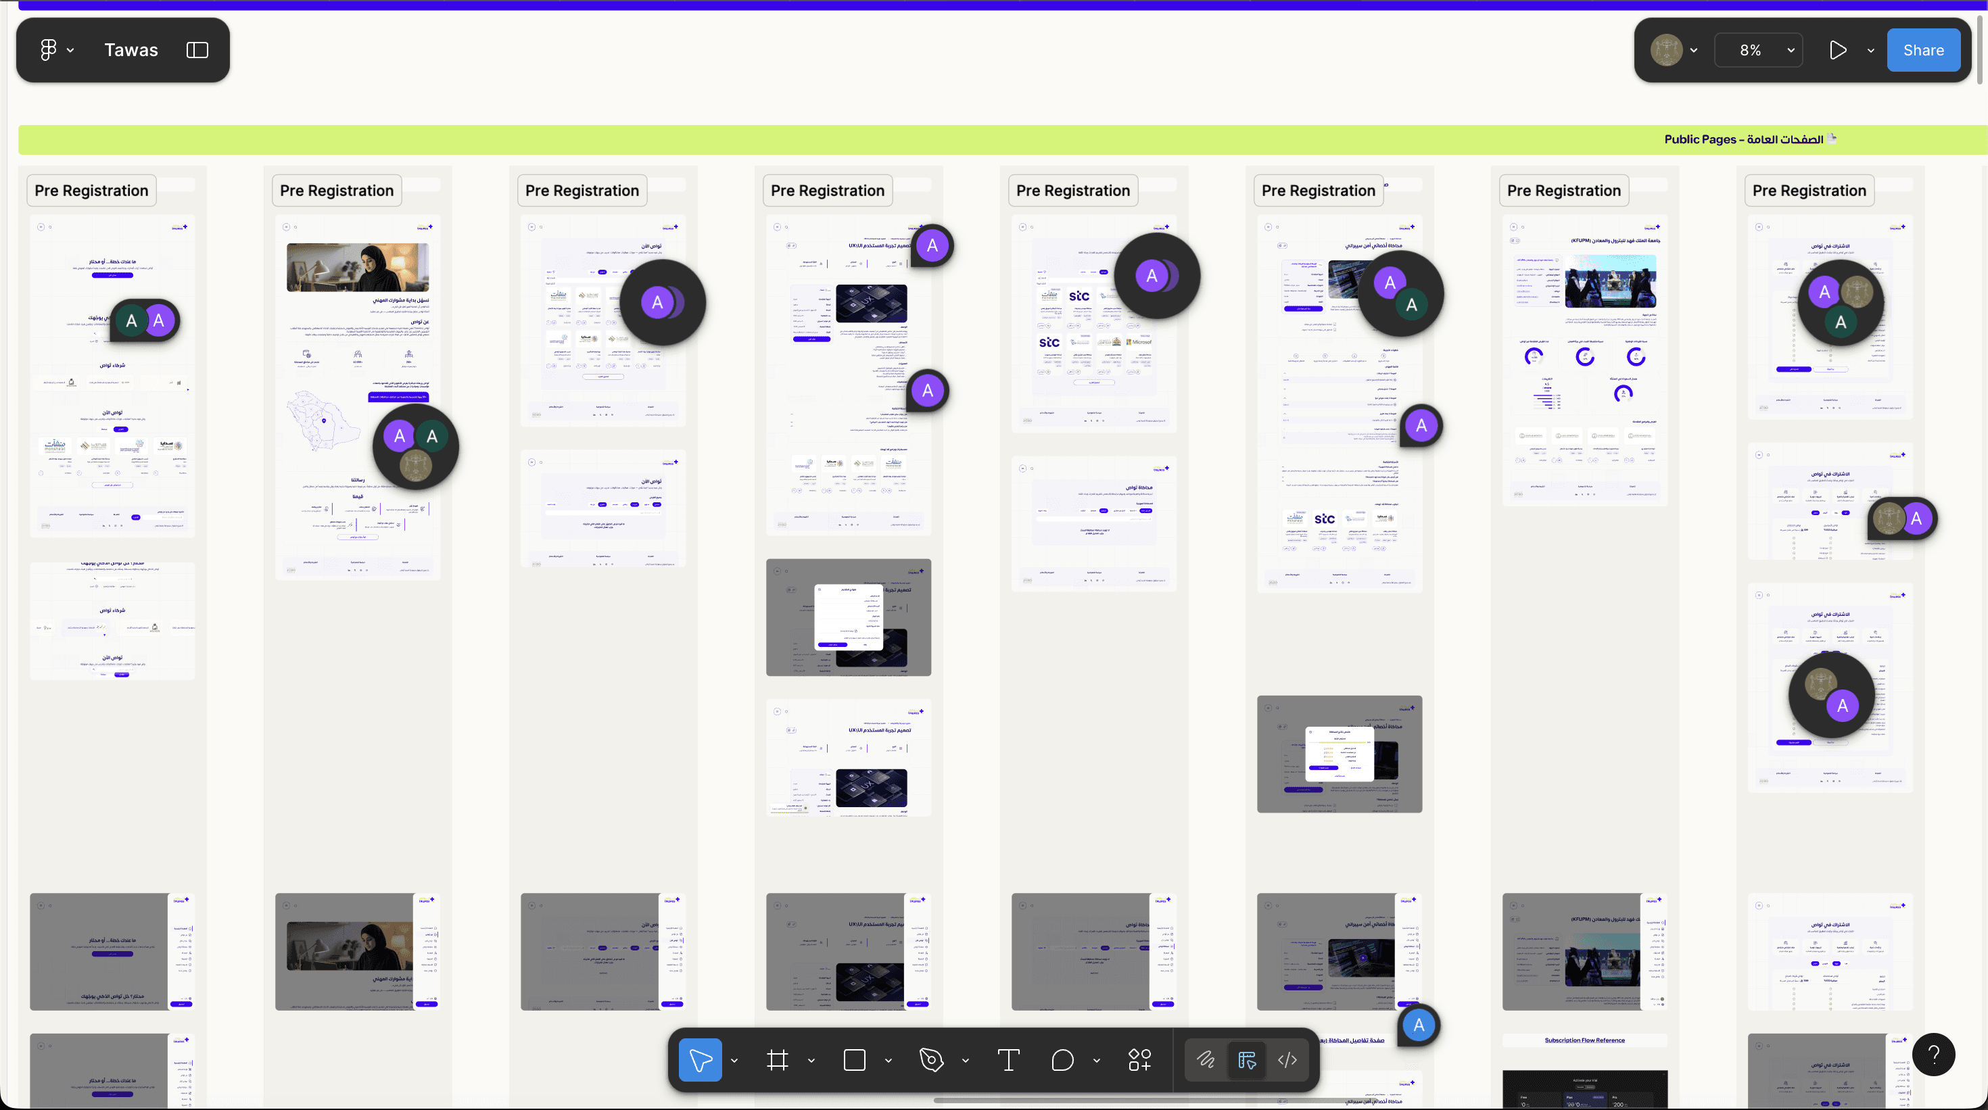Expand the Frame tool options chevron
This screenshot has height=1110, width=1988.
pyautogui.click(x=811, y=1061)
